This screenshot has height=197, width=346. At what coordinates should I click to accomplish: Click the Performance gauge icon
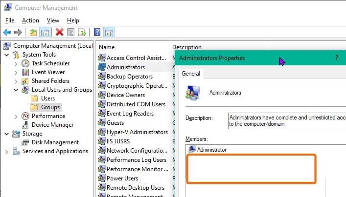click(25, 116)
